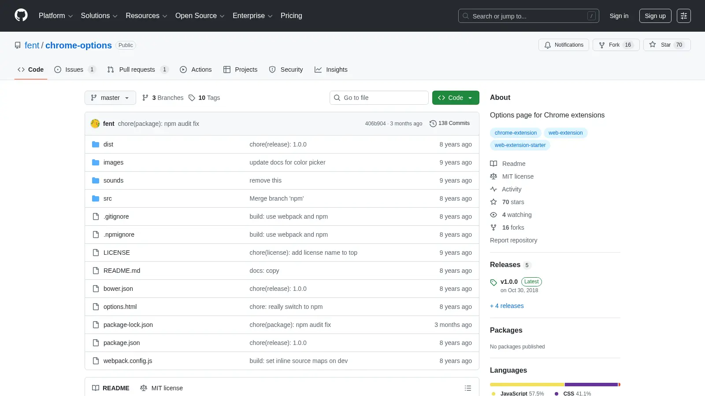Image resolution: width=705 pixels, height=396 pixels.
Task: Select the README tab below file list
Action: (111, 388)
